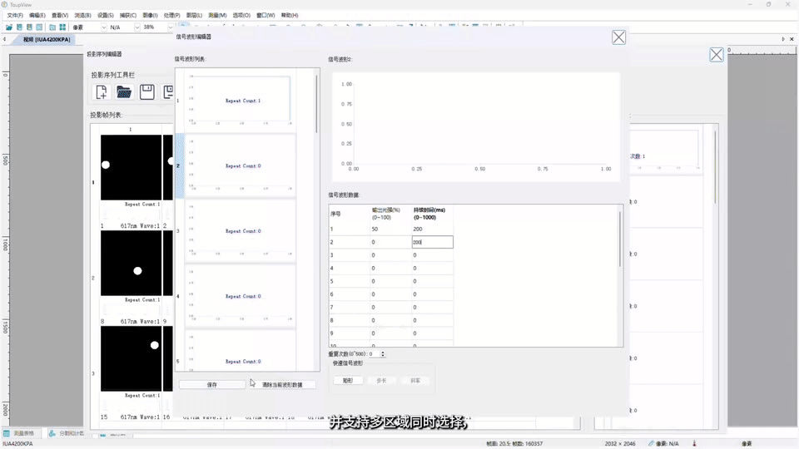Click the new projection sequence icon
Image resolution: width=799 pixels, height=449 pixels.
[102, 92]
